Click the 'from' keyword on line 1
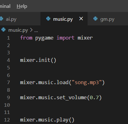This screenshot has width=128, height=124. [26, 38]
